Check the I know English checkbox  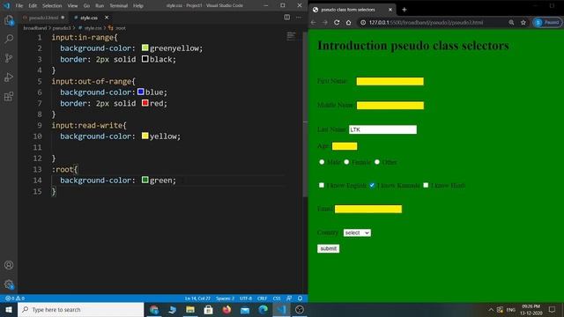tap(322, 185)
